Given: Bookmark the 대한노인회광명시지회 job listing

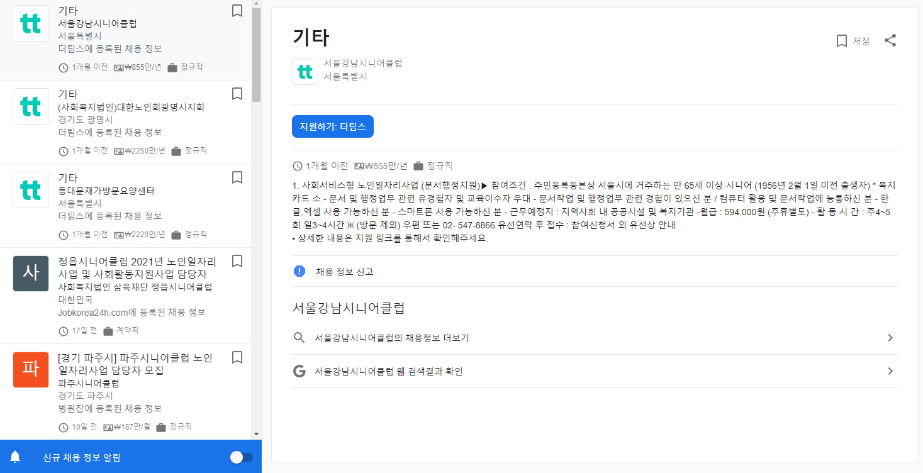Looking at the screenshot, I should click(x=237, y=94).
